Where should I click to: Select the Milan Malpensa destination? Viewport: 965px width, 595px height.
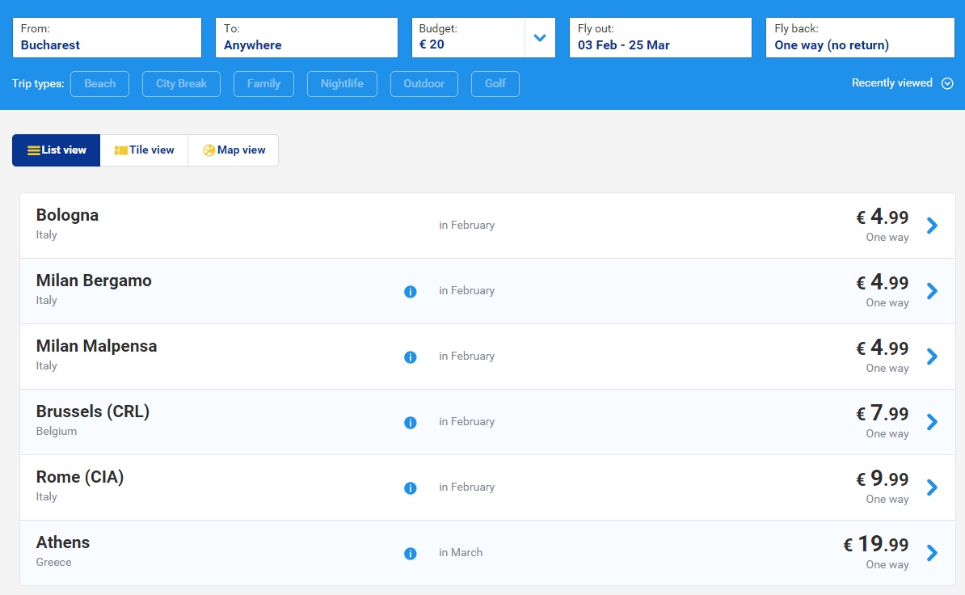coord(97,347)
